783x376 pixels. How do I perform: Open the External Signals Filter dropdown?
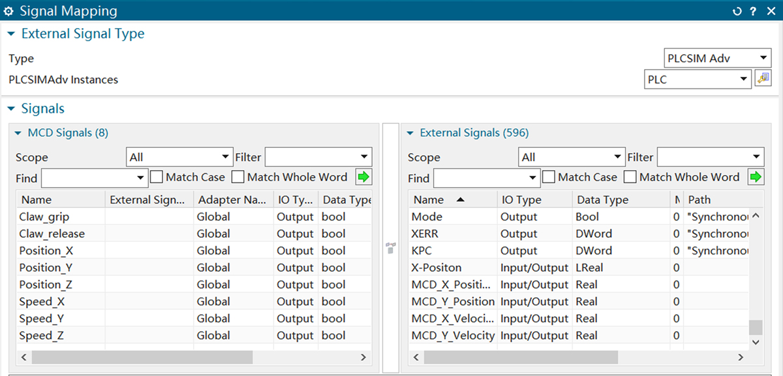click(711, 157)
